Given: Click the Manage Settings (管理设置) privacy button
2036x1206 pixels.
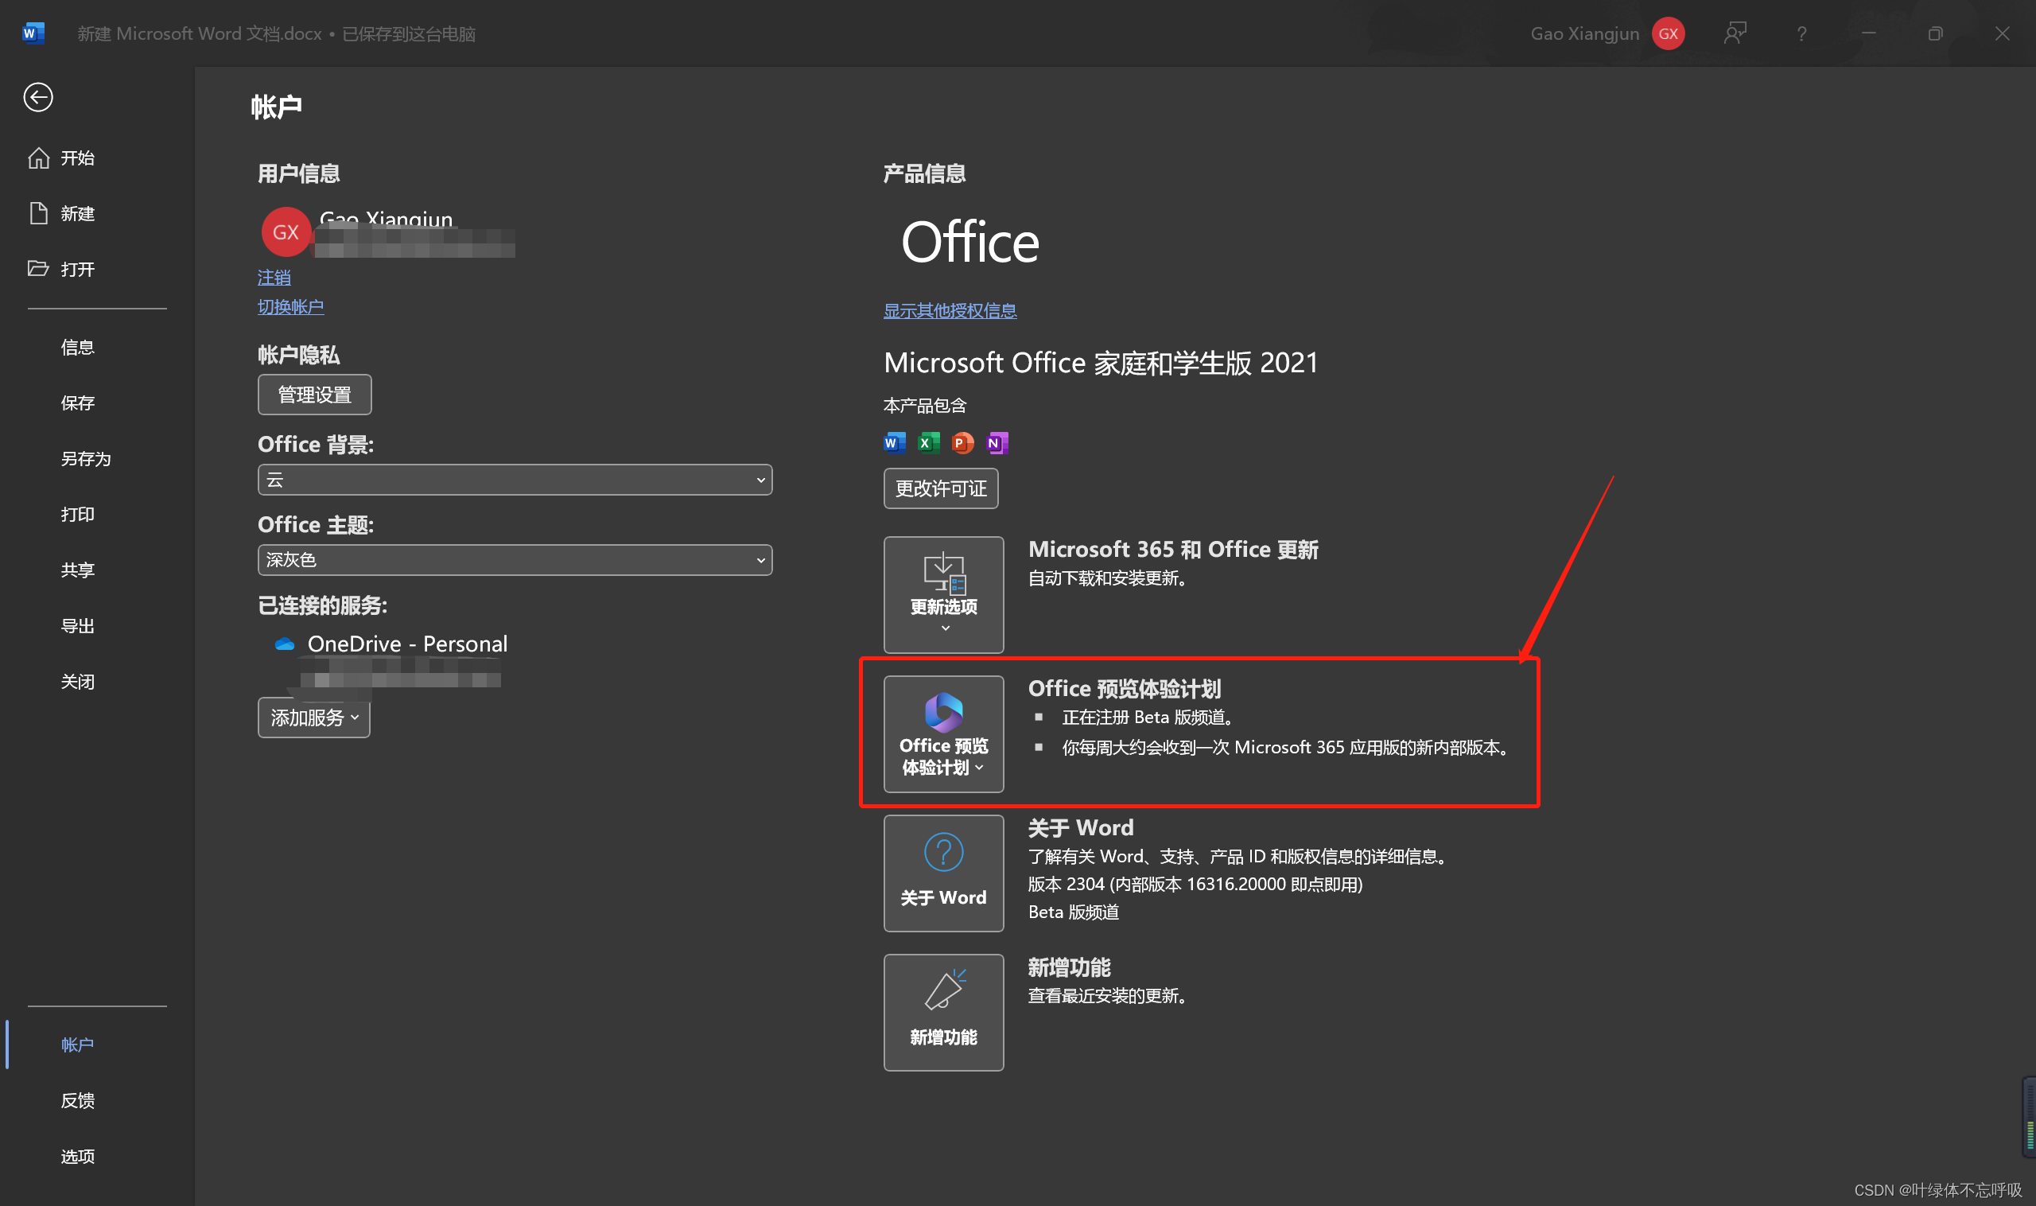Looking at the screenshot, I should 314,395.
